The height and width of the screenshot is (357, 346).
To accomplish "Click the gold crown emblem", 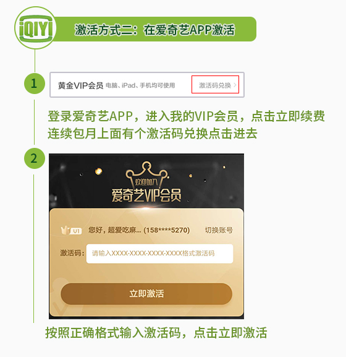I will [x=147, y=174].
